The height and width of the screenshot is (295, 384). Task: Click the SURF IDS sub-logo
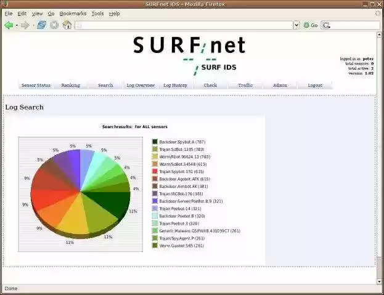pos(219,67)
